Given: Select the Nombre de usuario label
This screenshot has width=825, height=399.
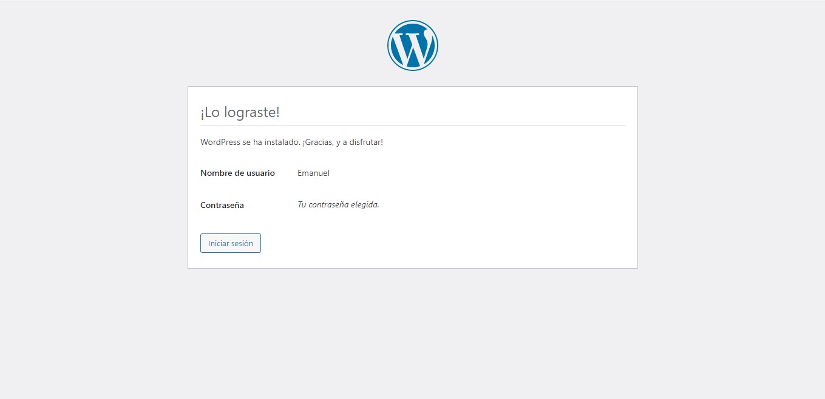Looking at the screenshot, I should (x=237, y=173).
